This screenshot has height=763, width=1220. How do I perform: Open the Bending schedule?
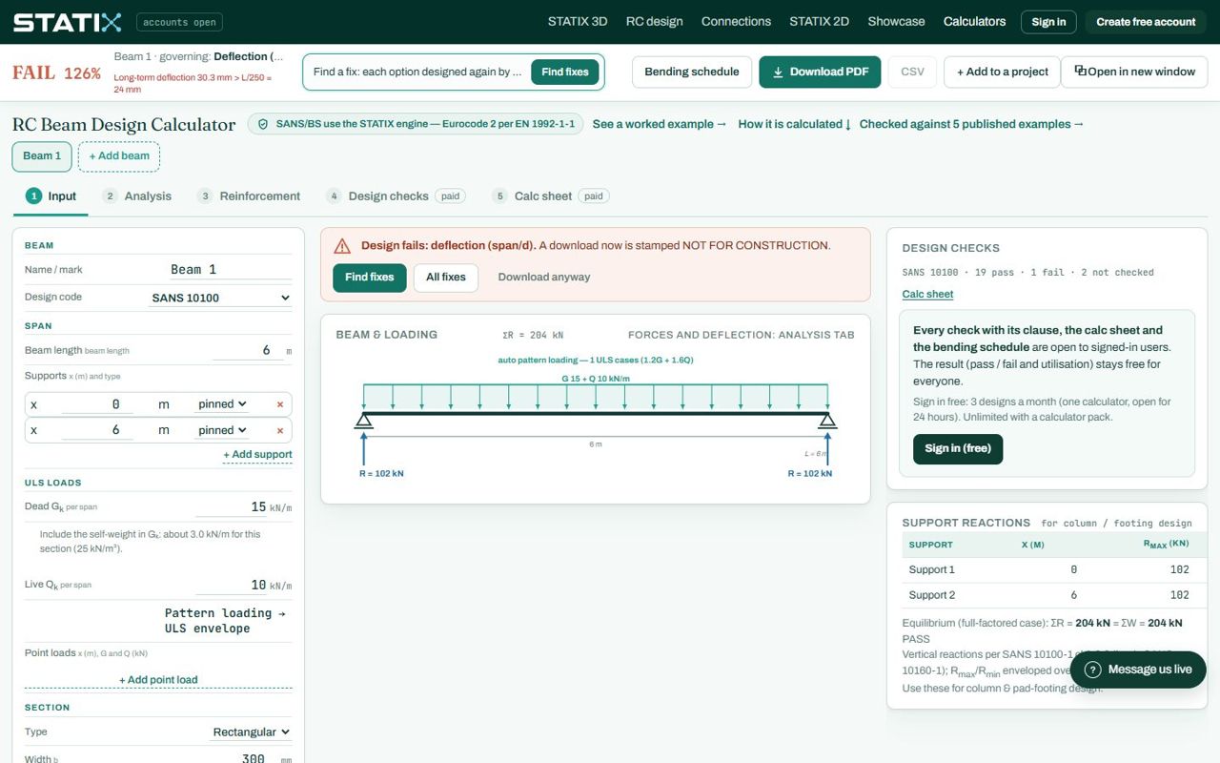click(x=692, y=72)
